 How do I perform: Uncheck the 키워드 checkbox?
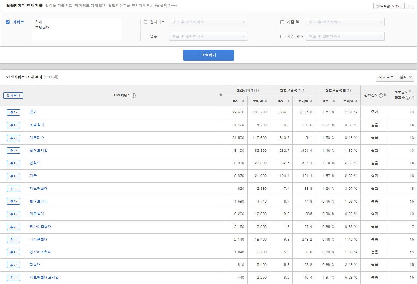tap(8, 22)
